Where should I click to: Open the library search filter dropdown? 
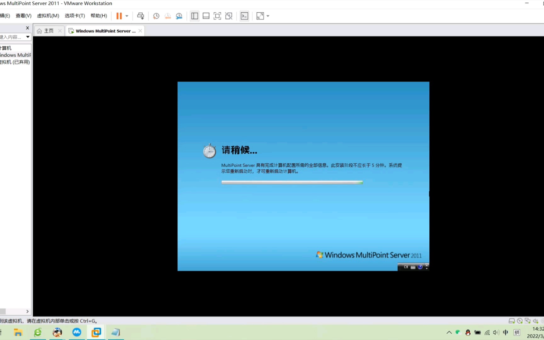[28, 37]
